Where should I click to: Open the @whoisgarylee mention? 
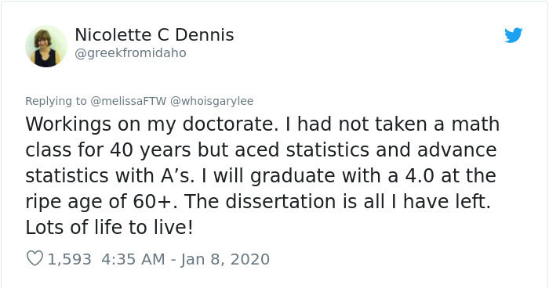pyautogui.click(x=212, y=101)
